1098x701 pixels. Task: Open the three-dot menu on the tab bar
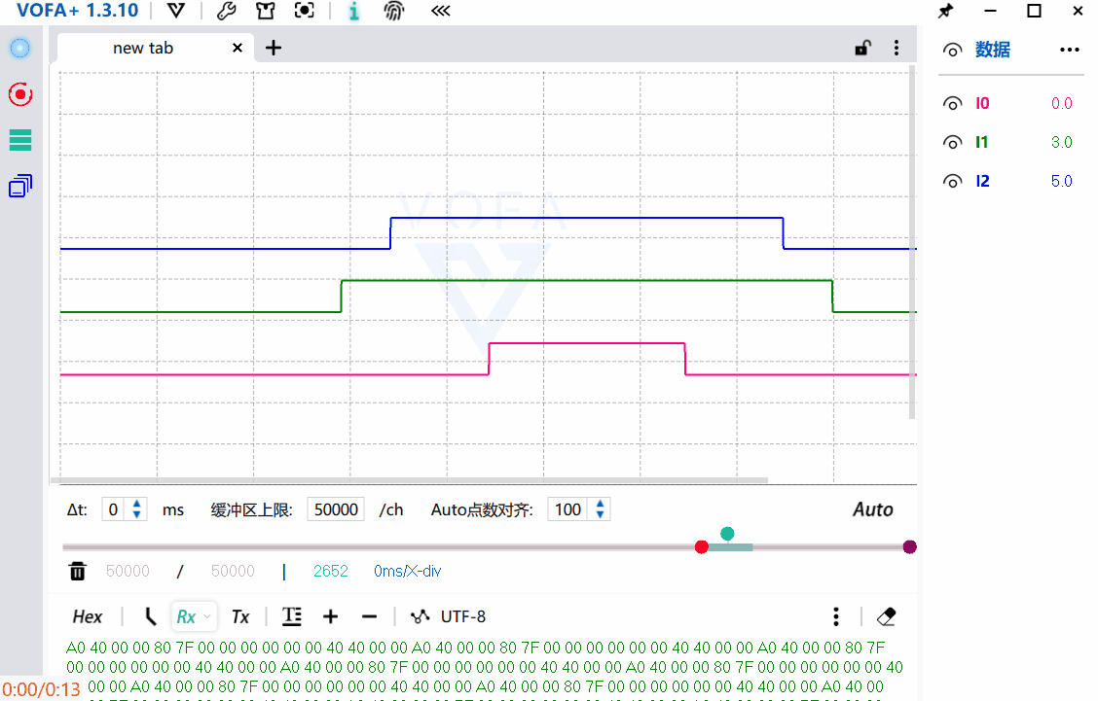[x=896, y=47]
